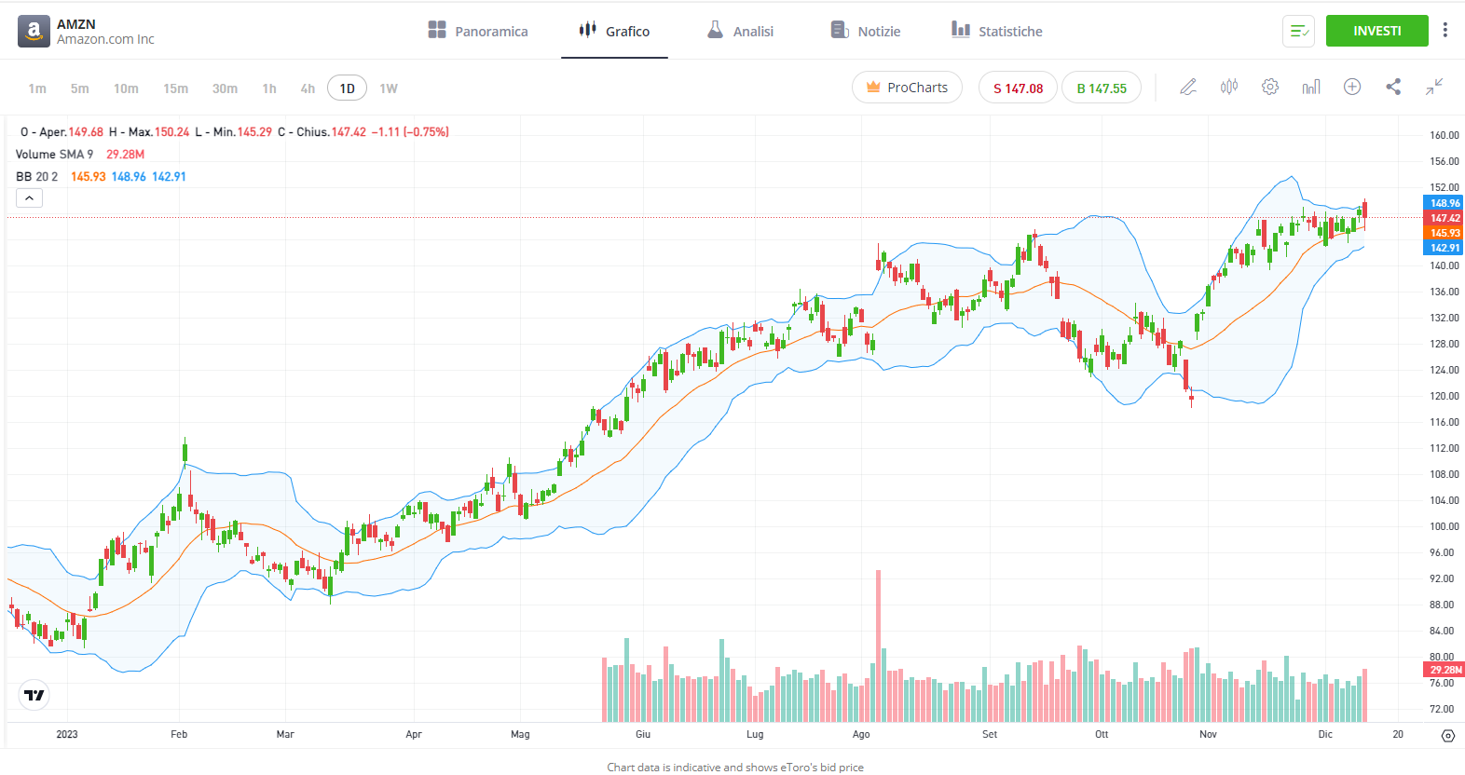The image size is (1465, 775).
Task: Click the orange 145.93 basis price tag
Action: pos(1443,233)
